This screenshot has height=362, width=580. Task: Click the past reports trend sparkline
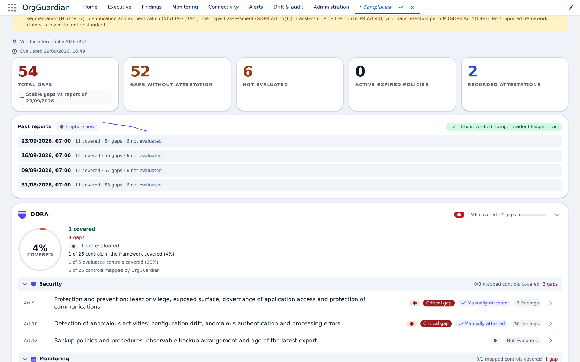click(x=125, y=127)
